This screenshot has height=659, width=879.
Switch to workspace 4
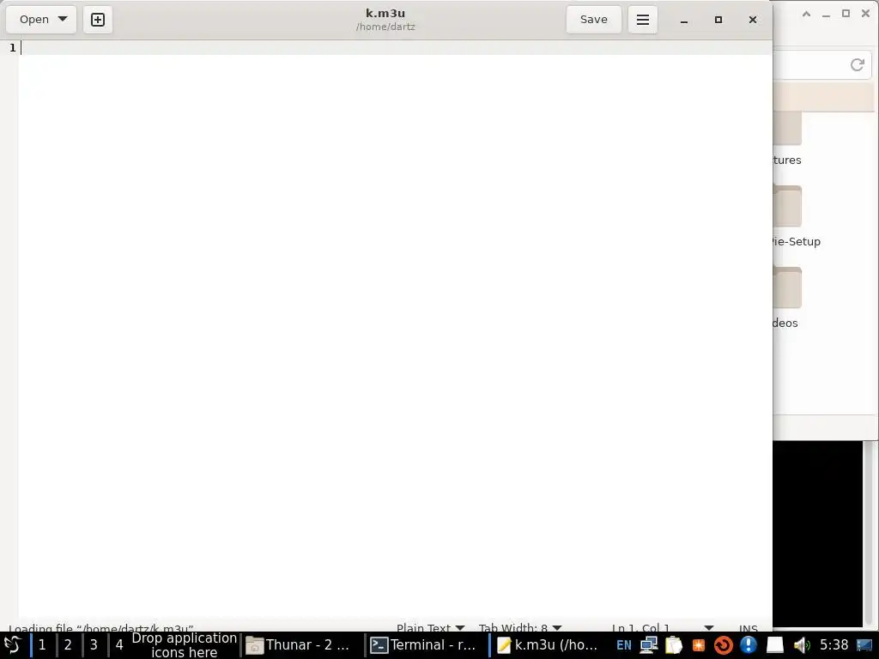click(118, 645)
